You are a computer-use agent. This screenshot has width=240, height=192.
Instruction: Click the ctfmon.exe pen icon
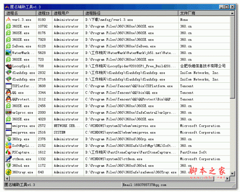(x=8, y=159)
